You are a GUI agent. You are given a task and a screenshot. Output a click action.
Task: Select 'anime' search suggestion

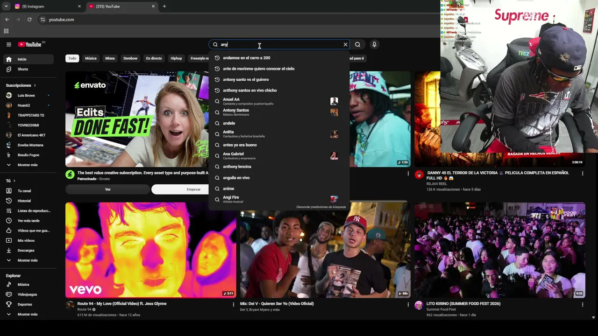pyautogui.click(x=279, y=189)
